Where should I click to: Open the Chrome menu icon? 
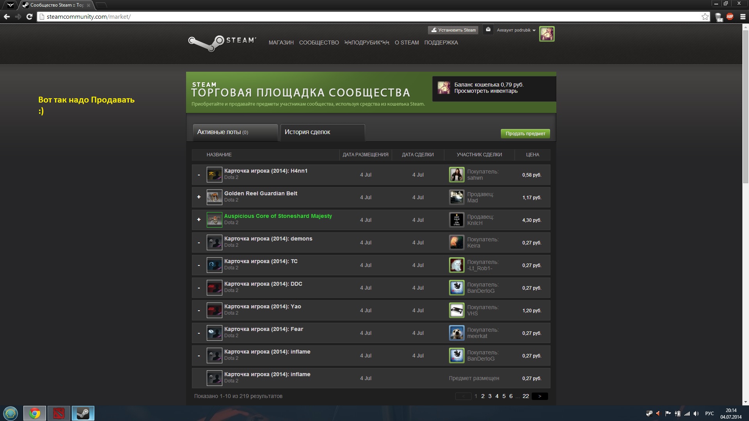(742, 17)
